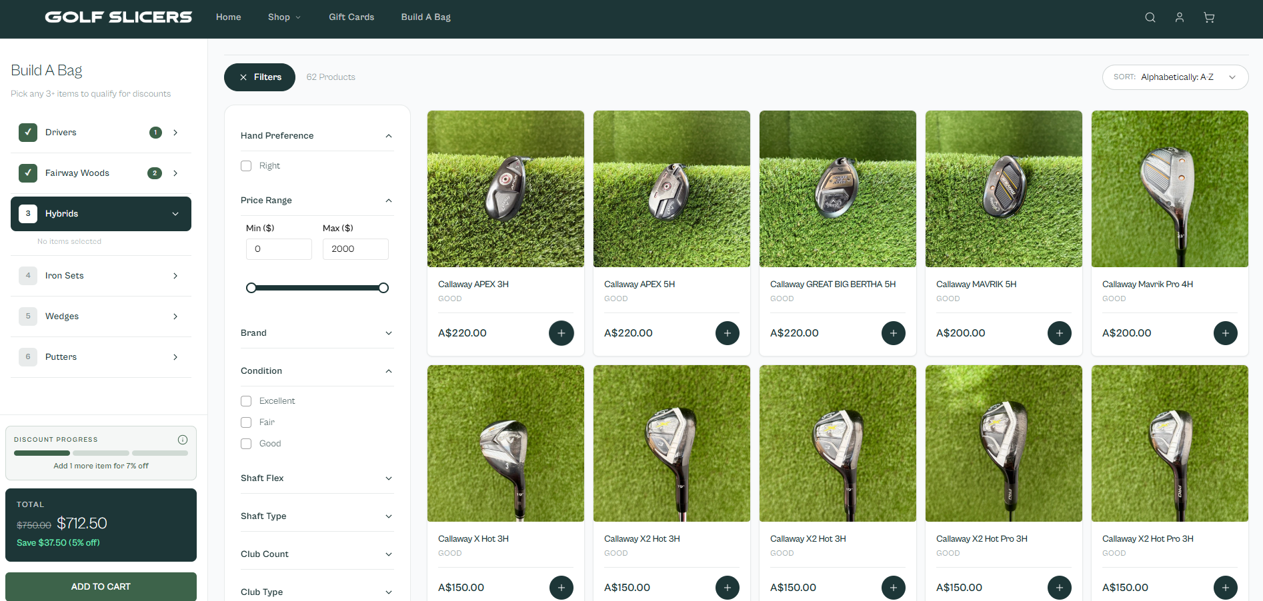The image size is (1263, 601).
Task: Click the minimum price slider handle
Action: click(x=251, y=288)
